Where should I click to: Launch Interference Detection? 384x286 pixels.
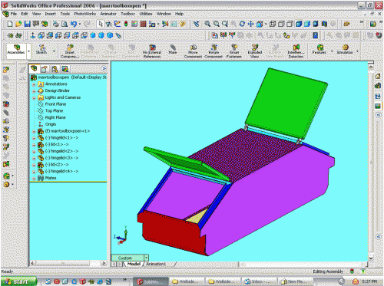coord(296,51)
